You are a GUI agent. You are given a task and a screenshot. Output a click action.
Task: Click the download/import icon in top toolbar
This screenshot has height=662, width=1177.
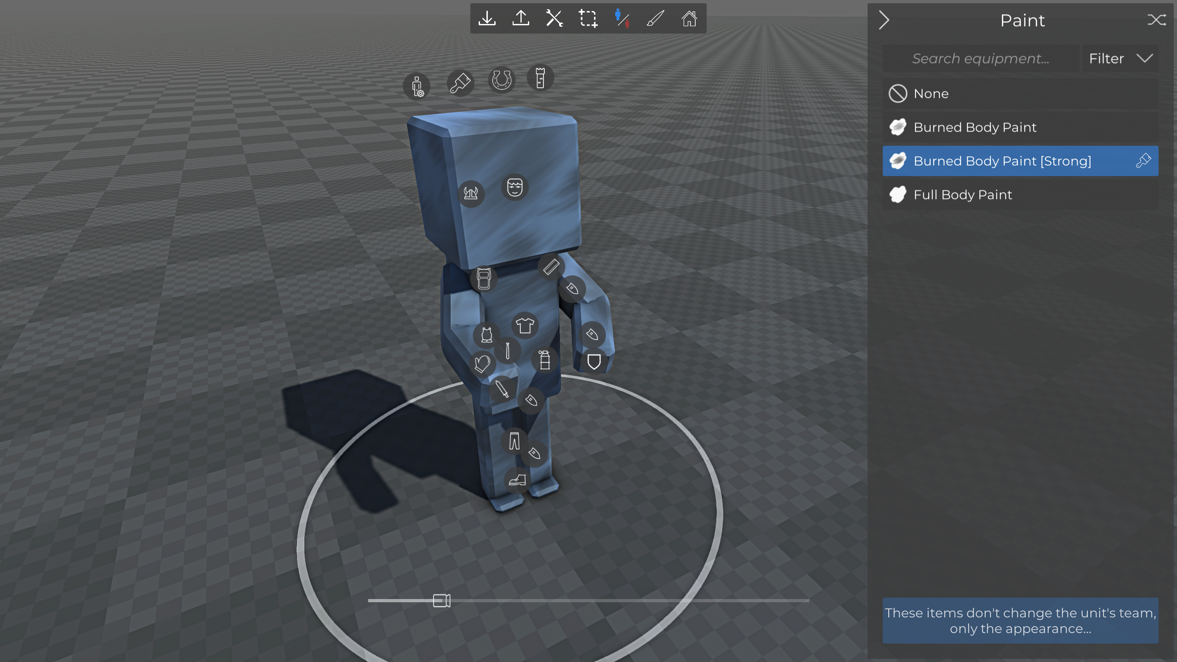[487, 19]
